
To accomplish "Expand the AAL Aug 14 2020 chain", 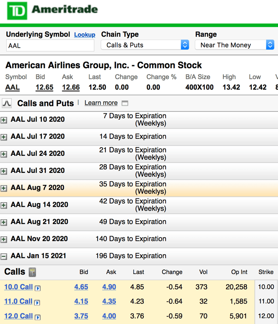I will pos(4,205).
